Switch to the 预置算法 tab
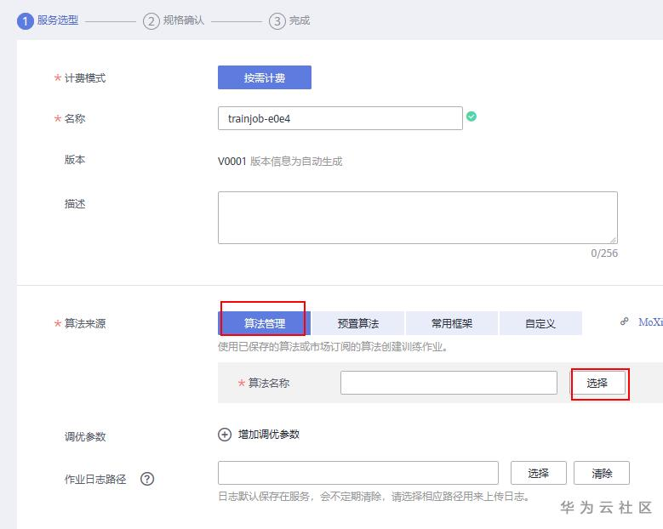The image size is (663, 529). [358, 323]
